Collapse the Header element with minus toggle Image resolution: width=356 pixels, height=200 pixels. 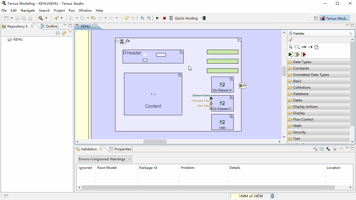click(x=182, y=52)
